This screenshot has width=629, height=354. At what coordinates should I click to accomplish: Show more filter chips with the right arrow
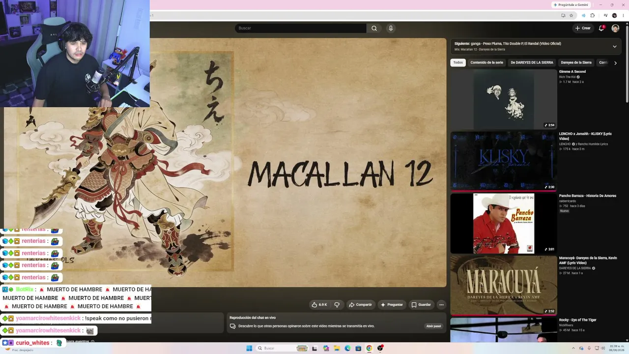pos(615,63)
